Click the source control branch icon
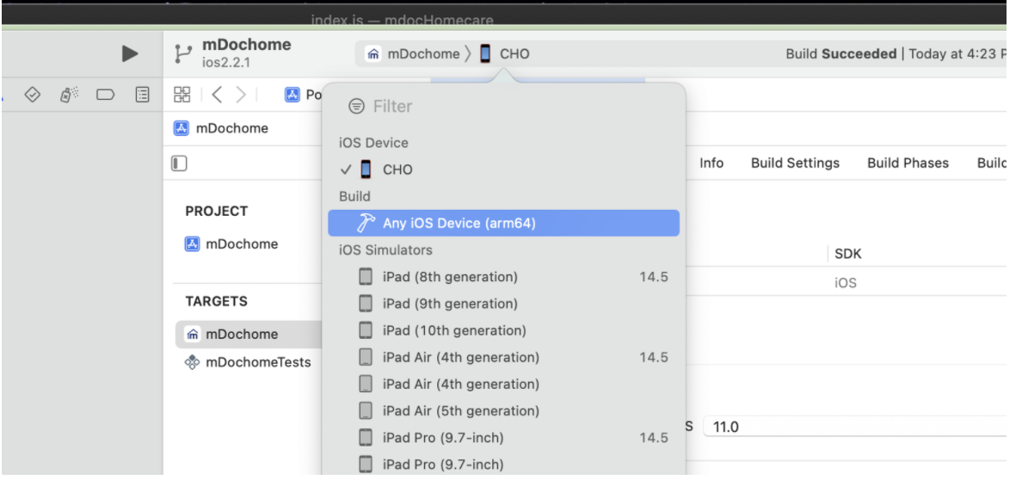The width and height of the screenshot is (1022, 492). pos(183,54)
